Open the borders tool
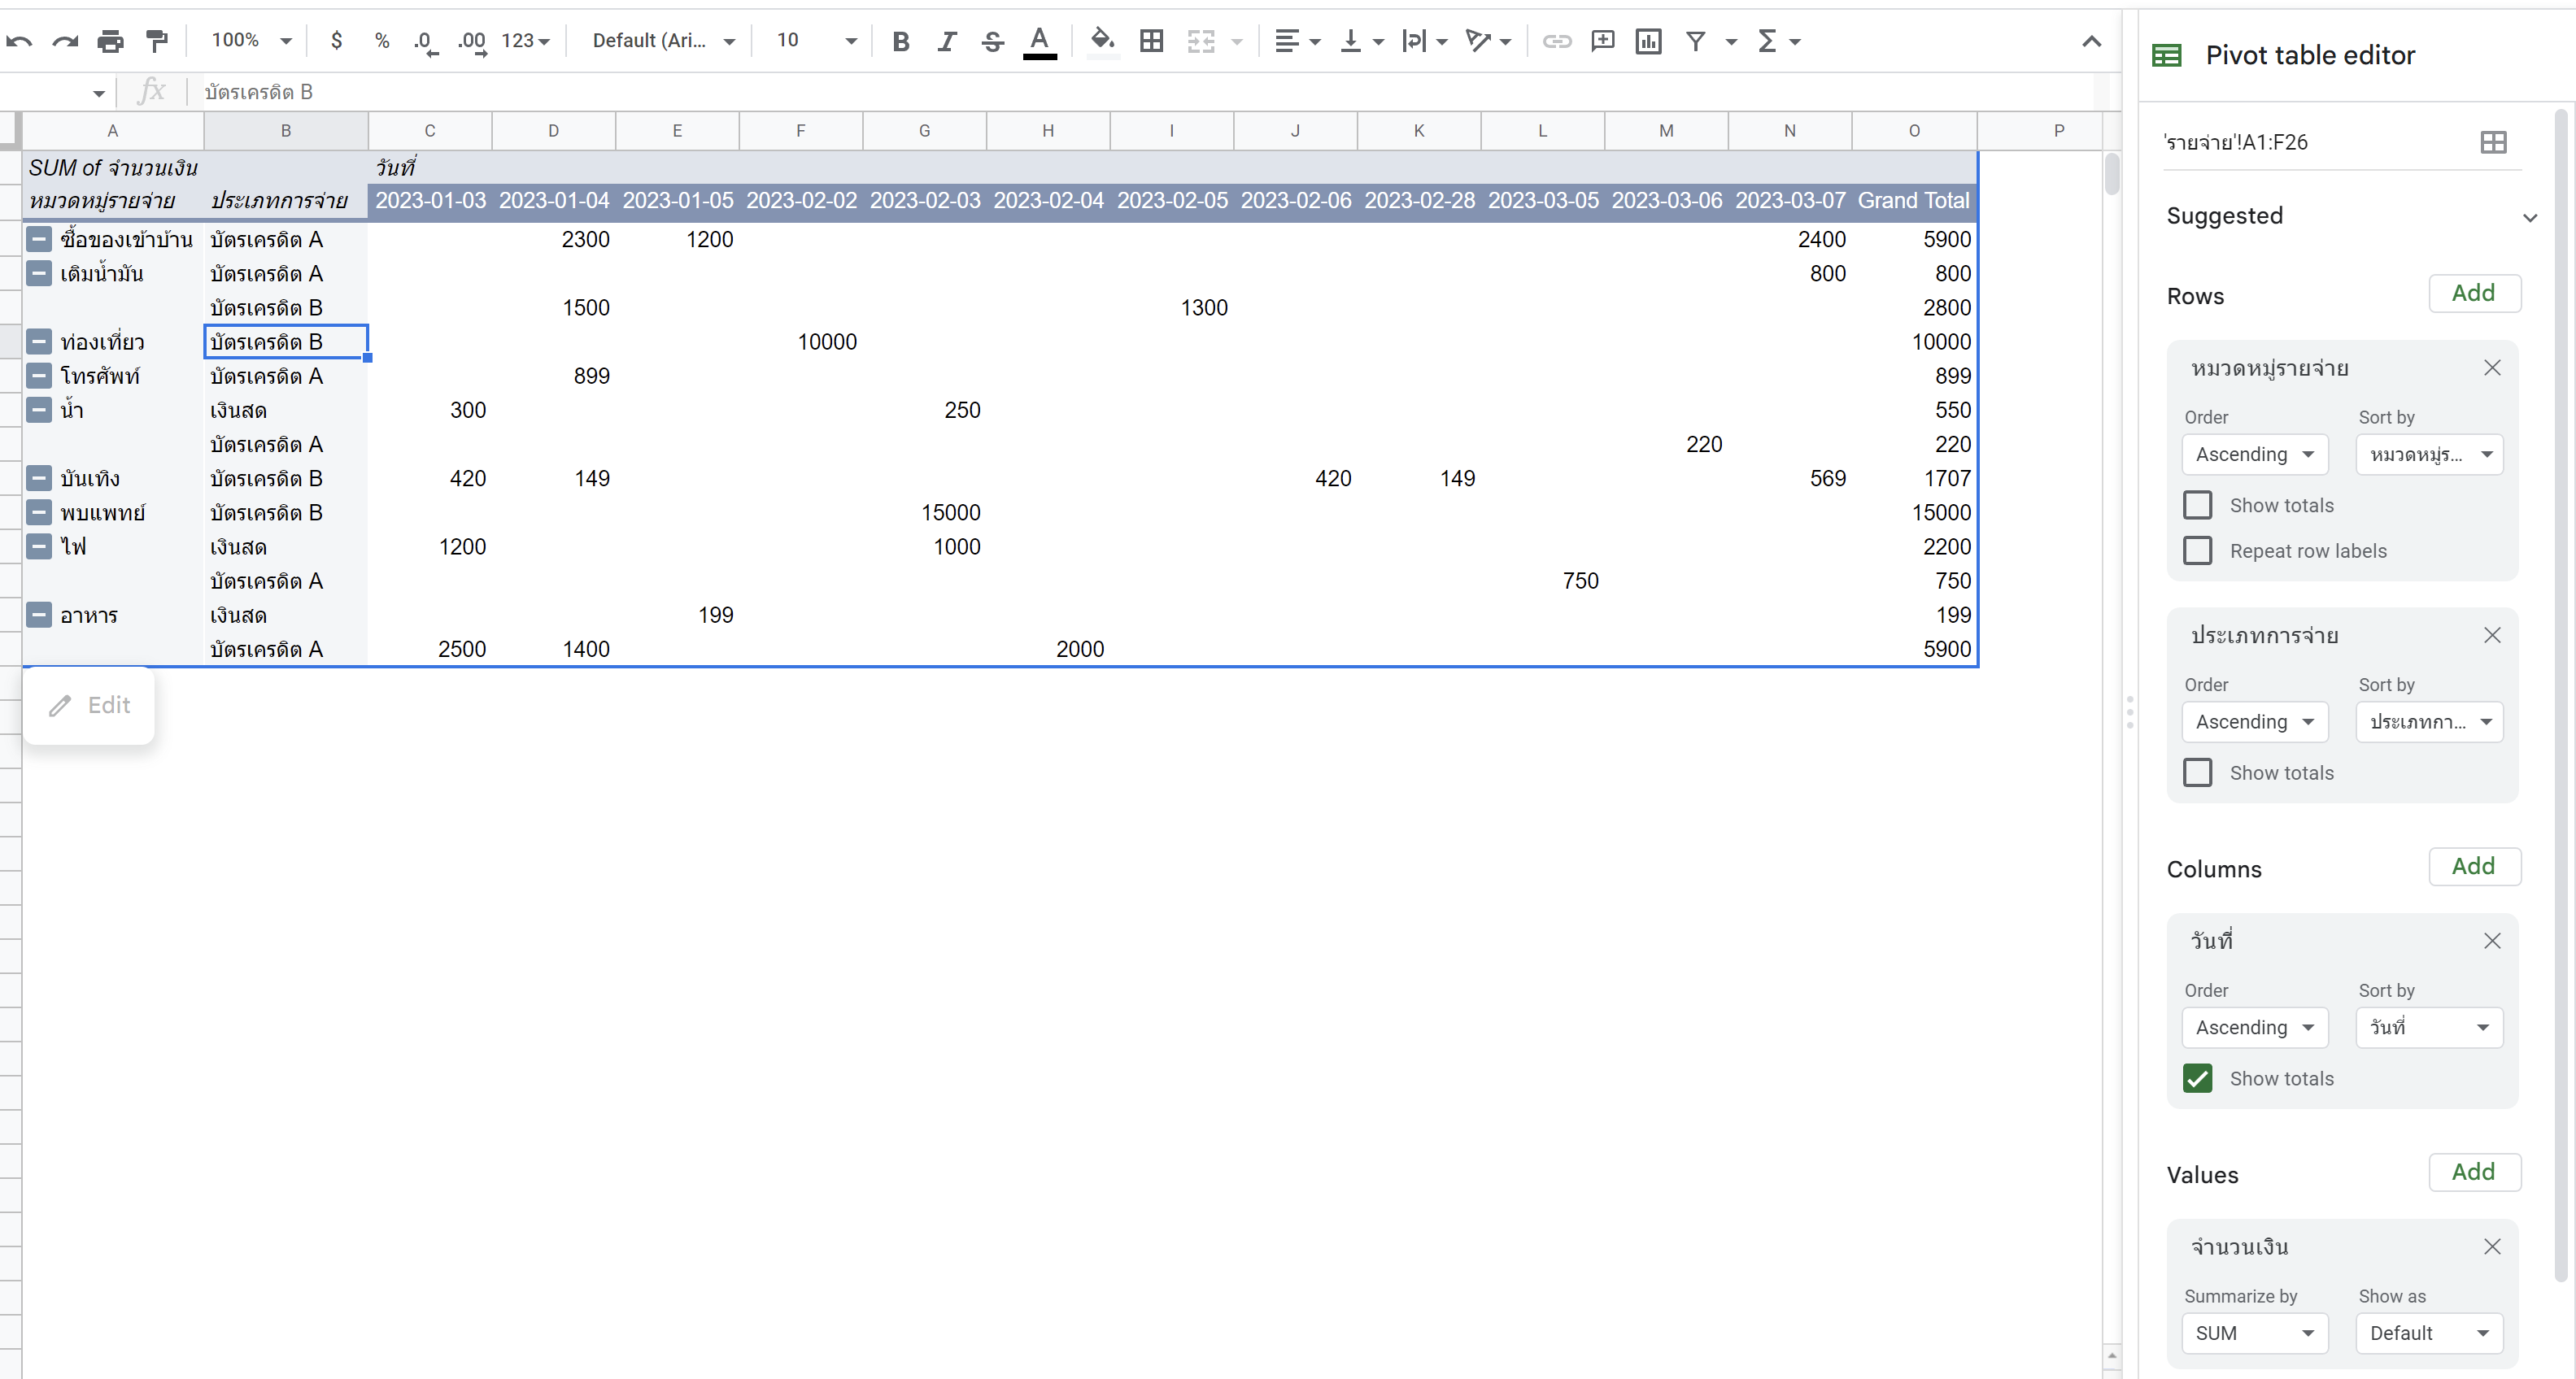The height and width of the screenshot is (1379, 2576). point(1151,41)
